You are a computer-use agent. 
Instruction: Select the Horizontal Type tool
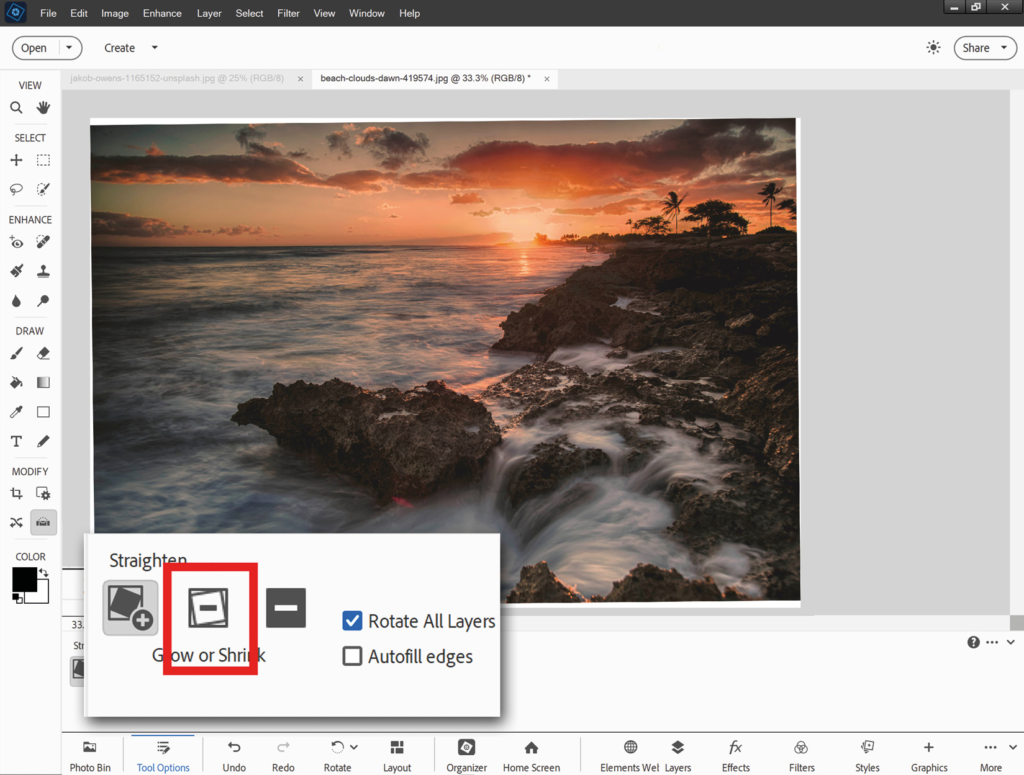coord(16,441)
